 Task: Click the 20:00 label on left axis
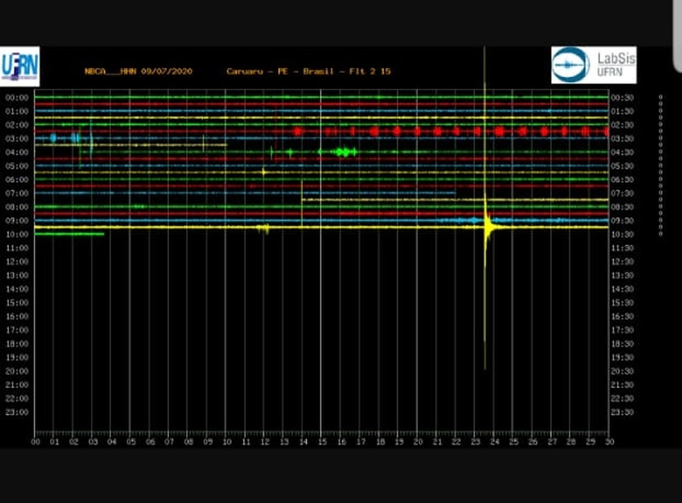17,371
